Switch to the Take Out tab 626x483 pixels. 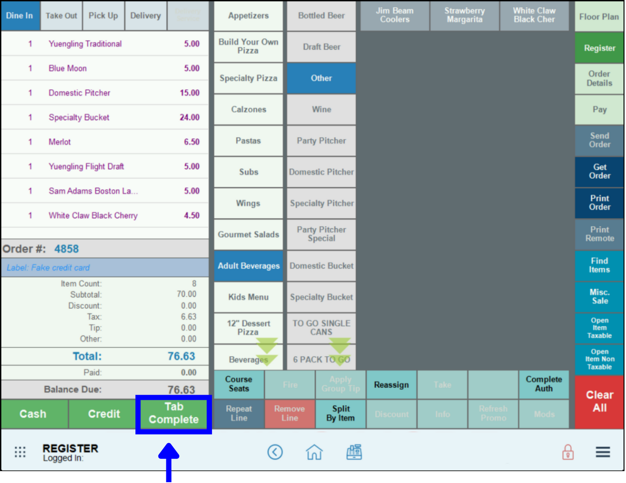pyautogui.click(x=61, y=16)
